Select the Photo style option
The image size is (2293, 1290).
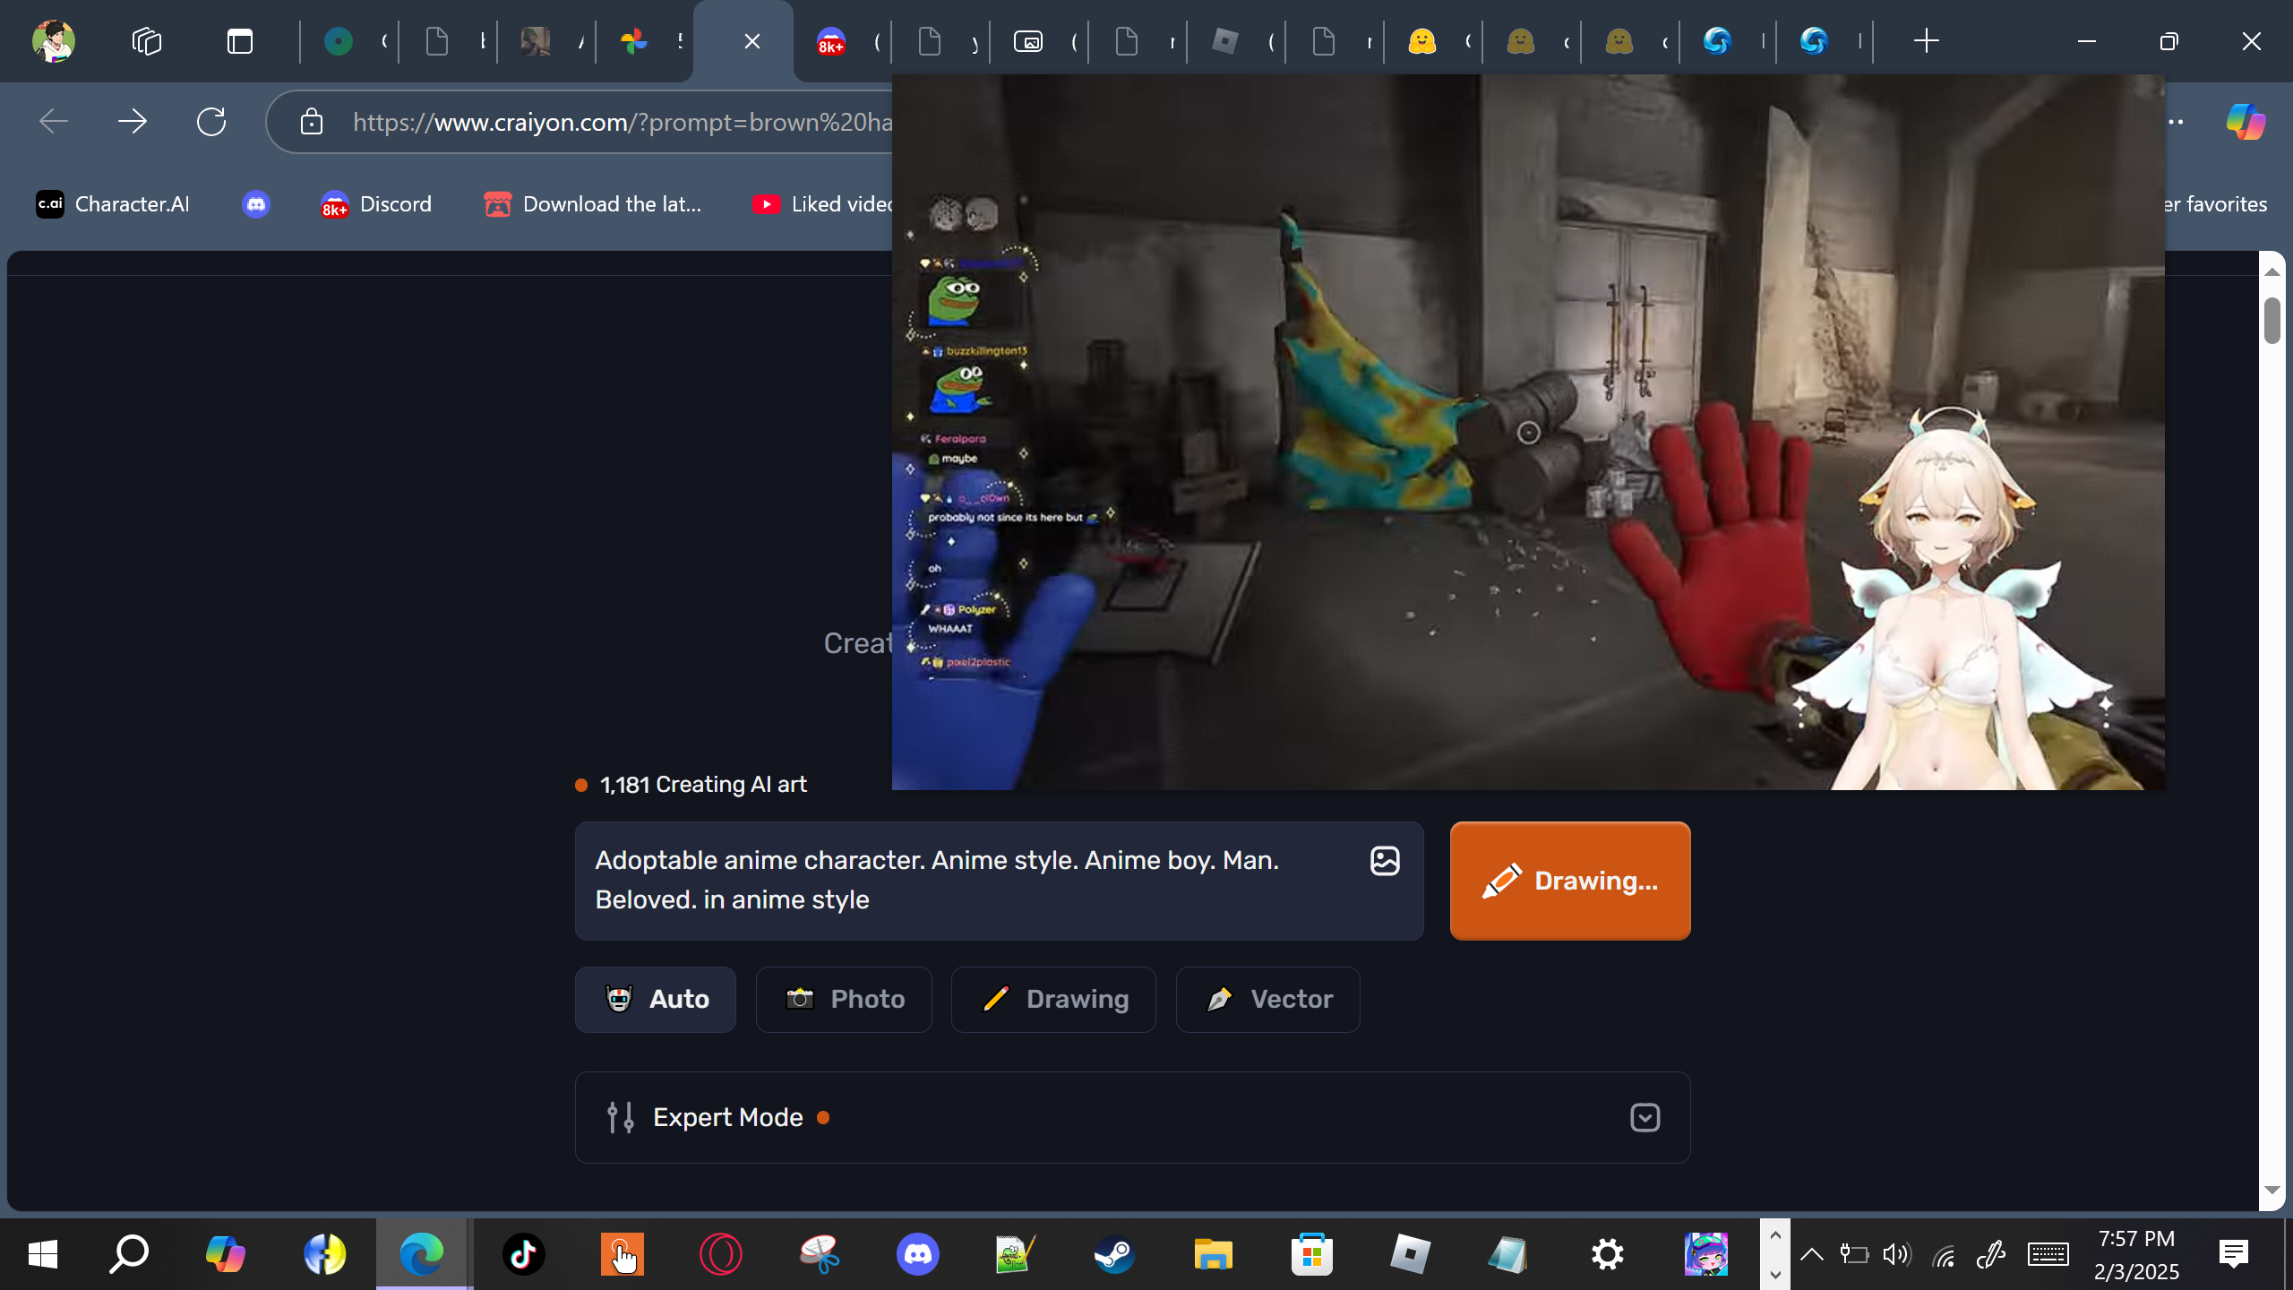[x=844, y=1000]
